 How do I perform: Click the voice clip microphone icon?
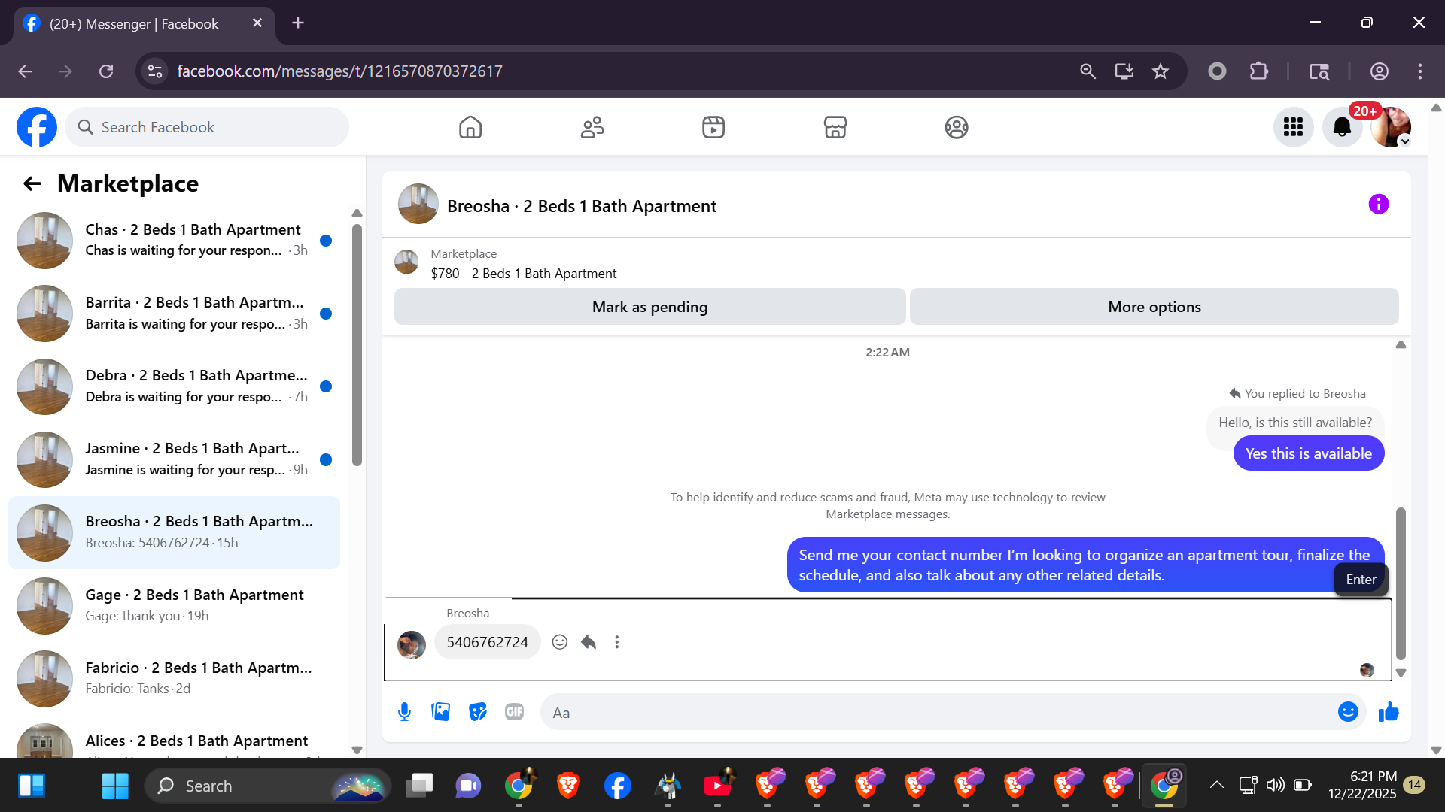coord(404,712)
